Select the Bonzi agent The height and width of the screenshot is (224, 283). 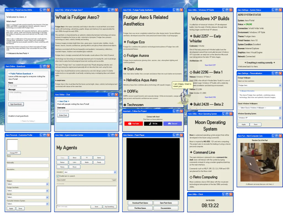click(x=75, y=158)
